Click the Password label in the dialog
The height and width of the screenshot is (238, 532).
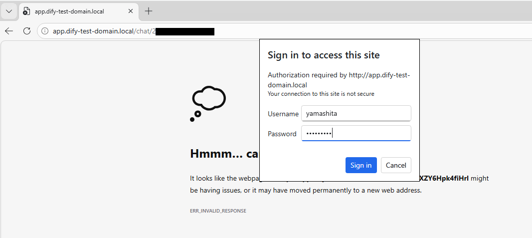click(282, 134)
